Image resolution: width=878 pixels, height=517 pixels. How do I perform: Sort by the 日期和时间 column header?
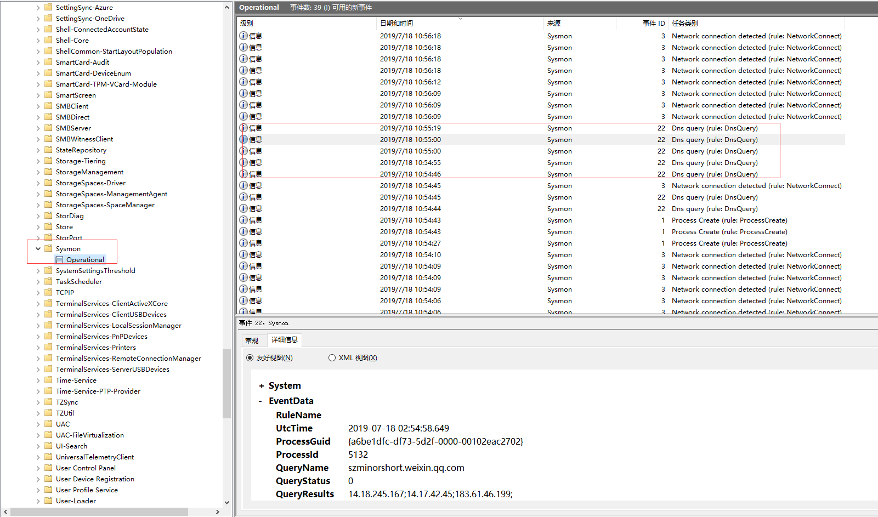[460, 23]
